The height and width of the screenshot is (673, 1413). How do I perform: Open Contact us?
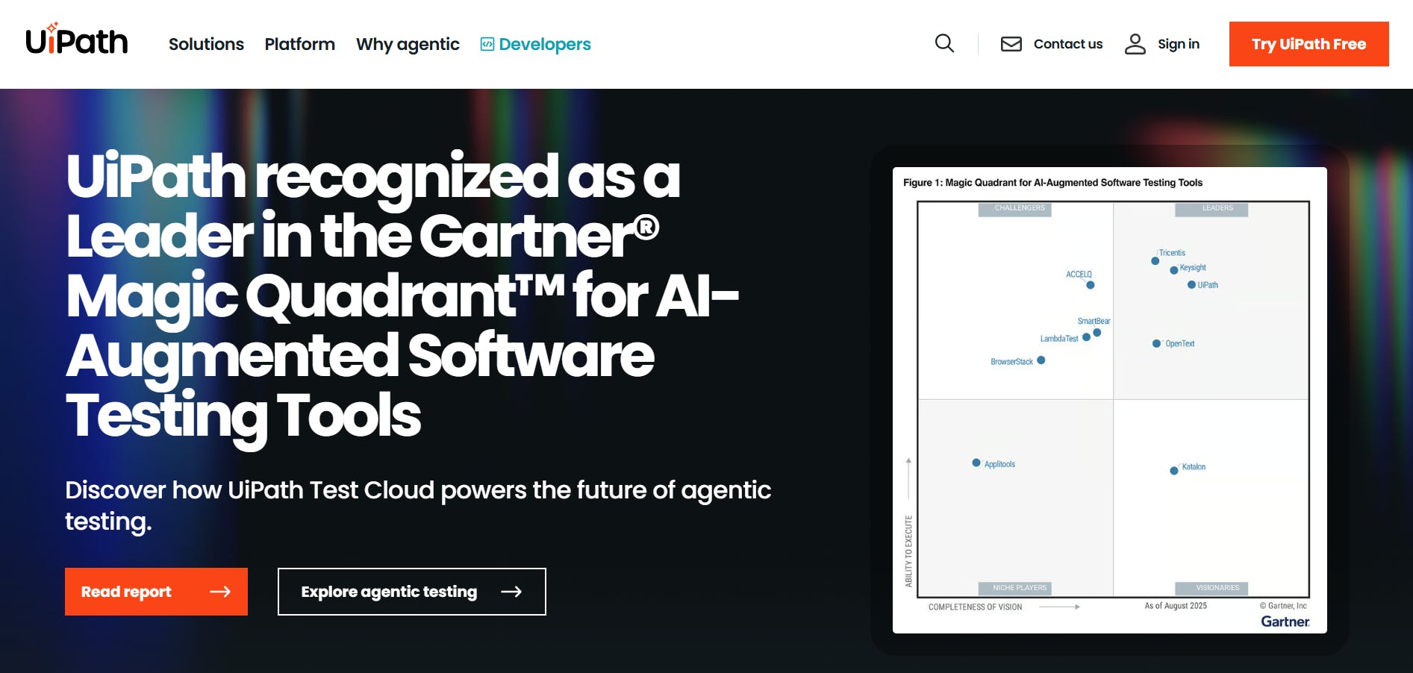tap(1067, 44)
